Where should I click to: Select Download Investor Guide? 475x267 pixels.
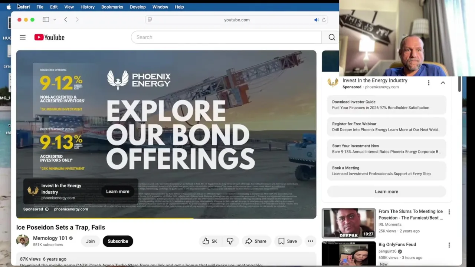tap(386, 105)
